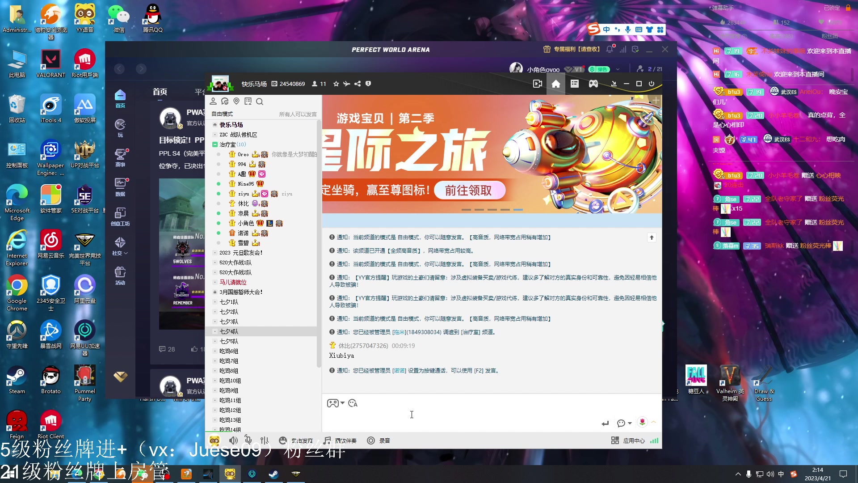
Task: Open 活动 sidebar item in Perfect World Arena
Action: [120, 276]
